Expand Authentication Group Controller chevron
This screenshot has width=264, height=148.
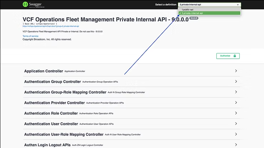[x=236, y=81]
